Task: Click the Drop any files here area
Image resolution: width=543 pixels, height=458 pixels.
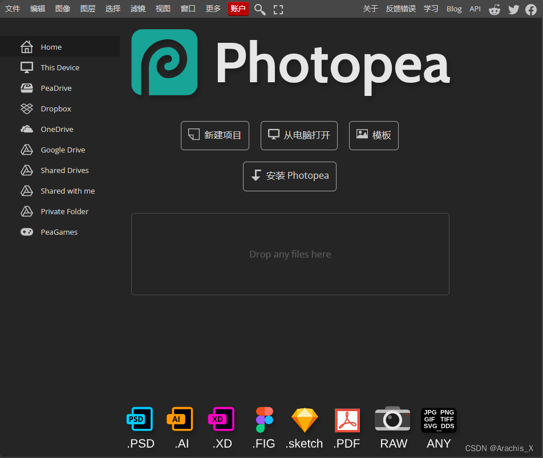Action: point(290,254)
